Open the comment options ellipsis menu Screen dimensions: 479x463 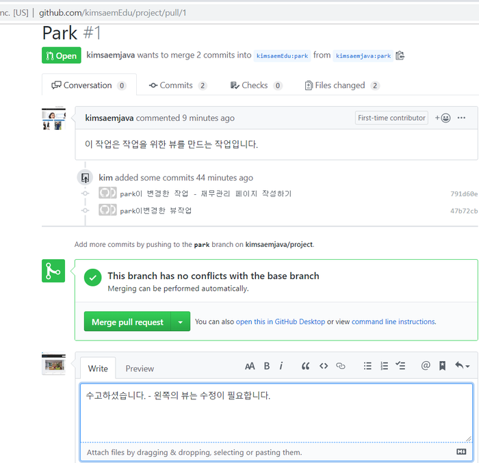pyautogui.click(x=461, y=118)
